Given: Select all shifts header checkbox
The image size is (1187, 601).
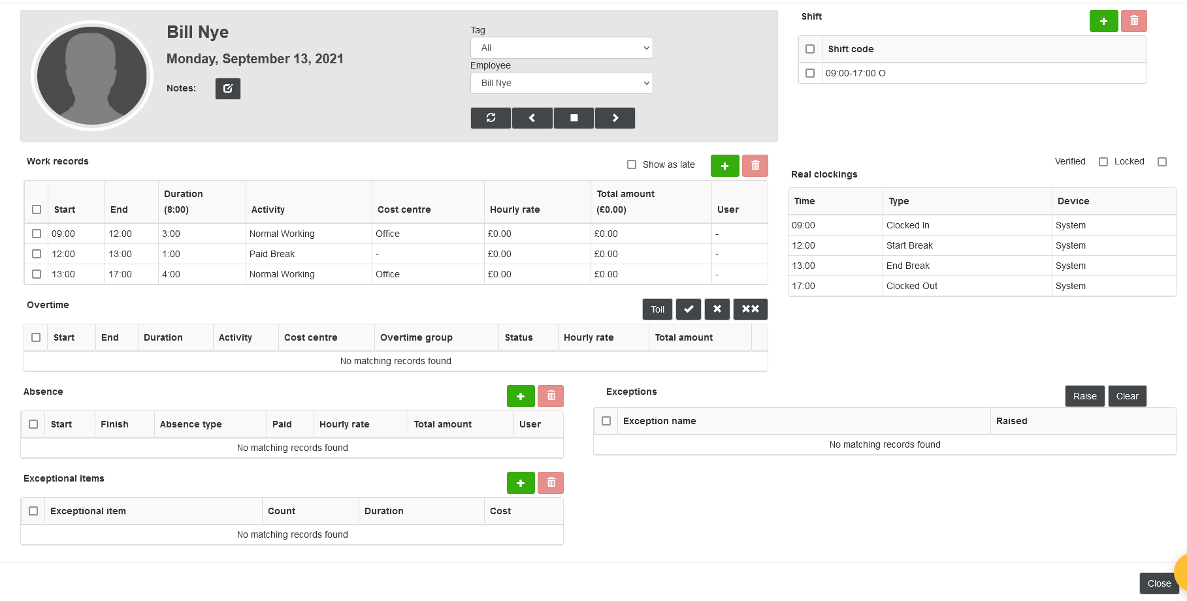Looking at the screenshot, I should coord(810,49).
